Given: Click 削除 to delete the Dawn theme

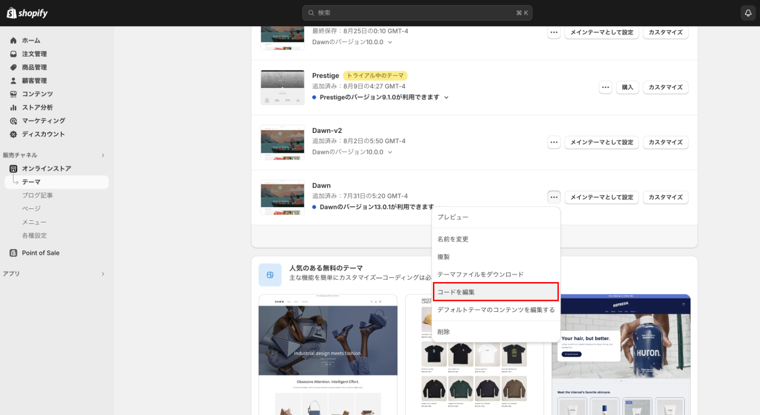Looking at the screenshot, I should coord(443,332).
